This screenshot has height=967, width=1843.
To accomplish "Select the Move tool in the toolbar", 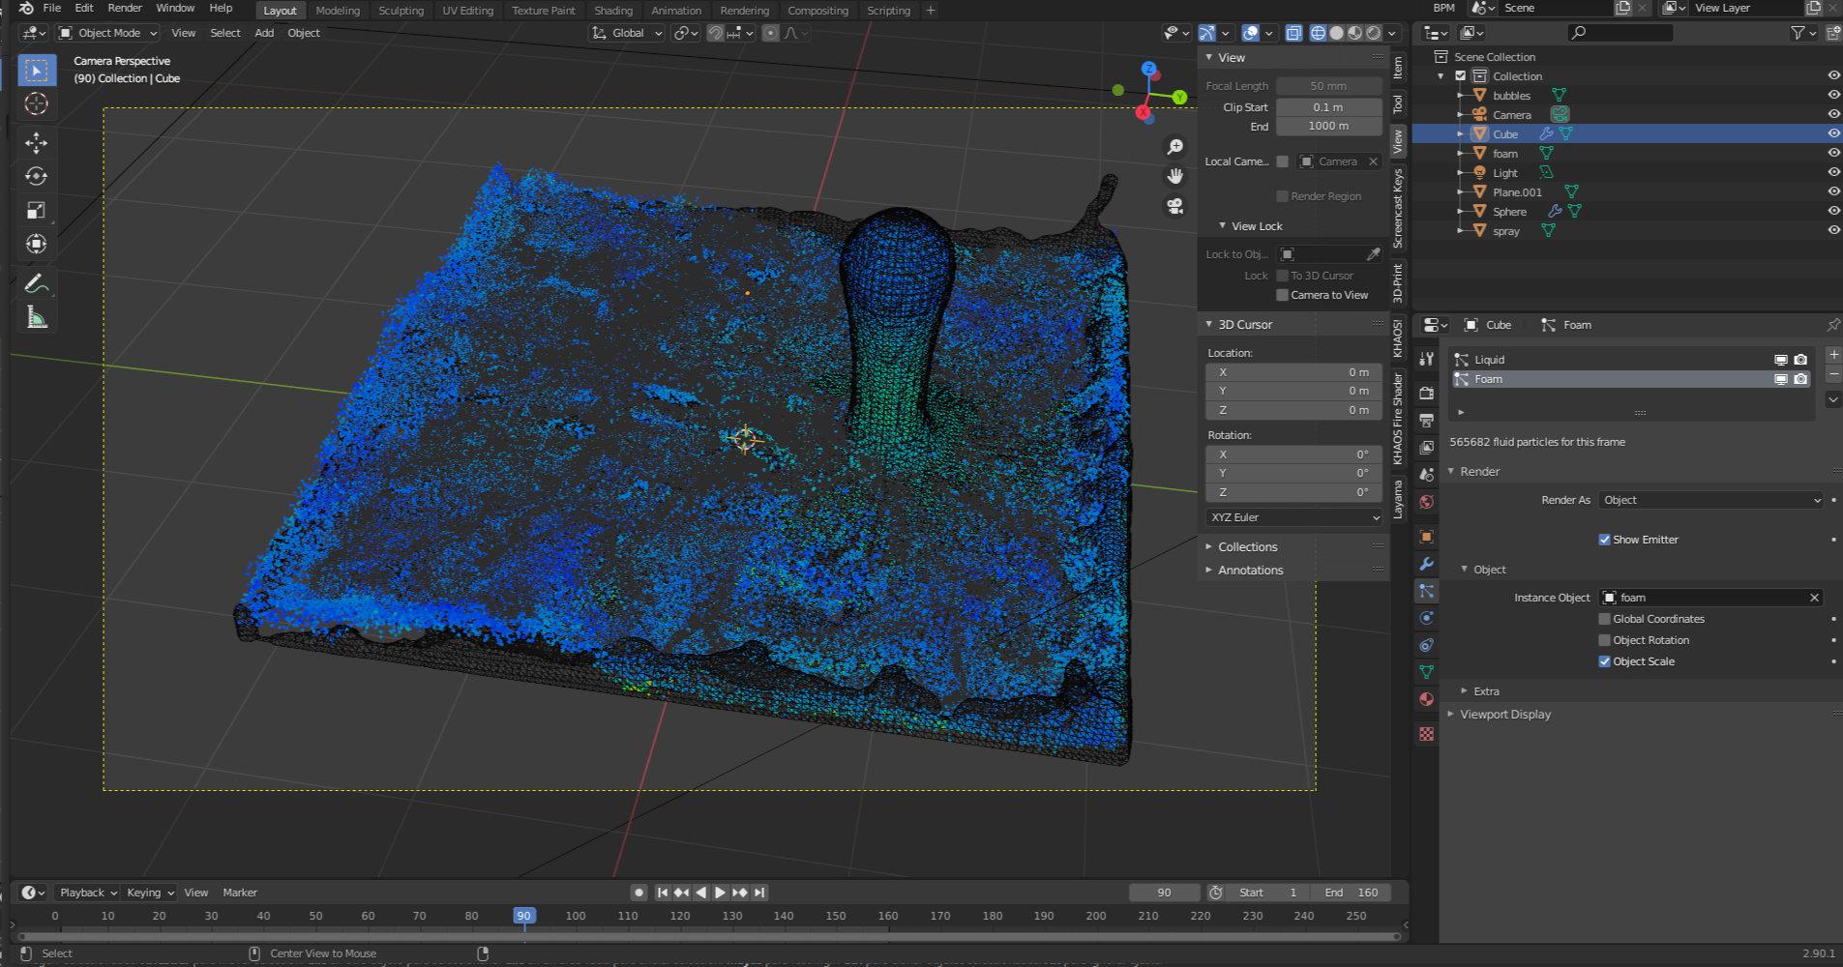I will pyautogui.click(x=36, y=143).
